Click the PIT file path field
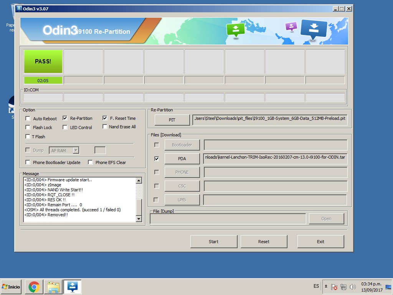The image size is (393, 295). click(270, 120)
